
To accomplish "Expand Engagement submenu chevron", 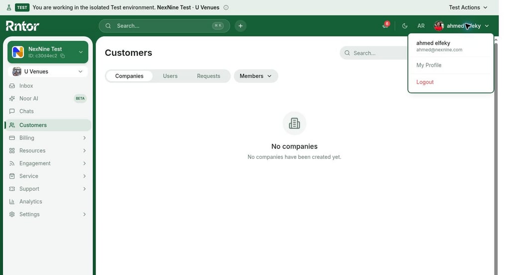I will 85,163.
